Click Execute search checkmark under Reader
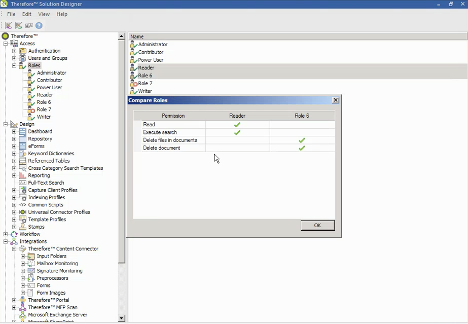Image resolution: width=468 pixels, height=324 pixels. pos(237,132)
